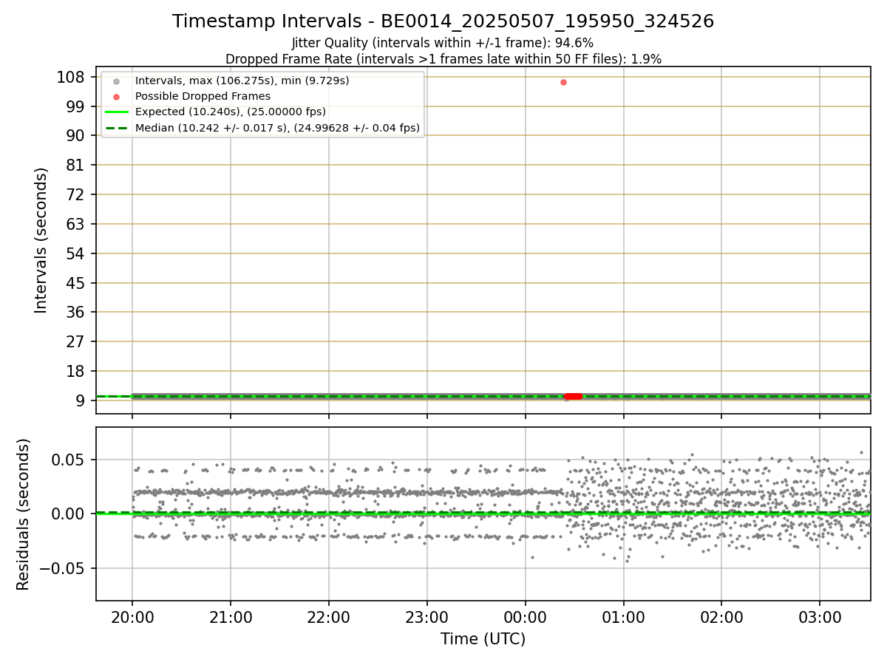Image resolution: width=887 pixels, height=665 pixels.
Task: Click the dashed green Median line legend sample
Action: (116, 128)
